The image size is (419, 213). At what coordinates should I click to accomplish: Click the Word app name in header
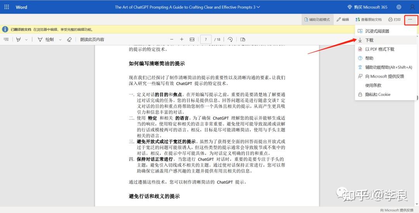[x=21, y=7]
